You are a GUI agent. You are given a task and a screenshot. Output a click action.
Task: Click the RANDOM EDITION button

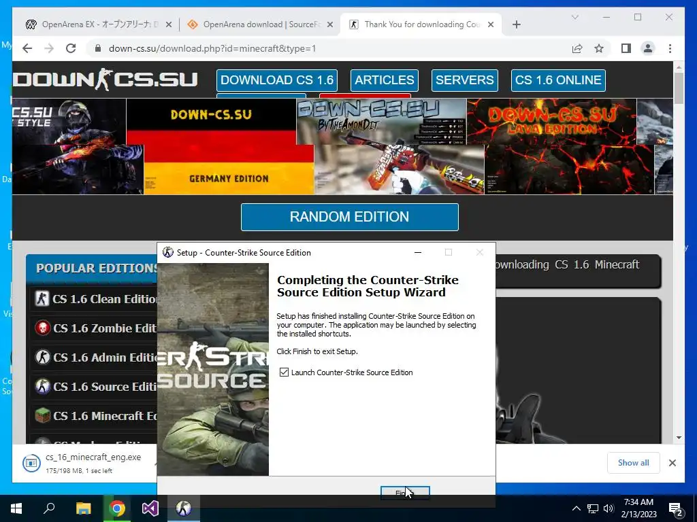pos(349,217)
